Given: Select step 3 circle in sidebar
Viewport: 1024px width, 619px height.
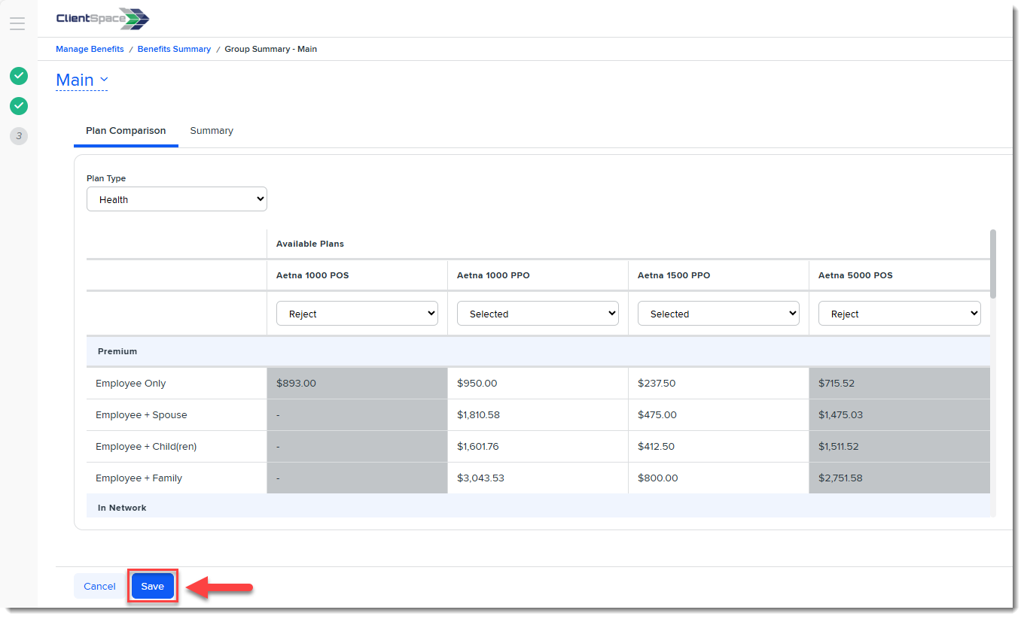Looking at the screenshot, I should (19, 136).
